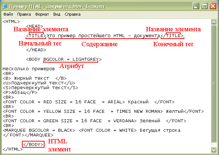219x155 pixels.
Task: Click the word 'Желтый' in the text
Action: (174, 111)
